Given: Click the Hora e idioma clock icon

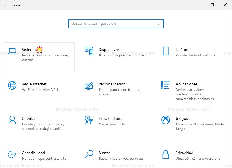Looking at the screenshot, I should click(x=89, y=120).
